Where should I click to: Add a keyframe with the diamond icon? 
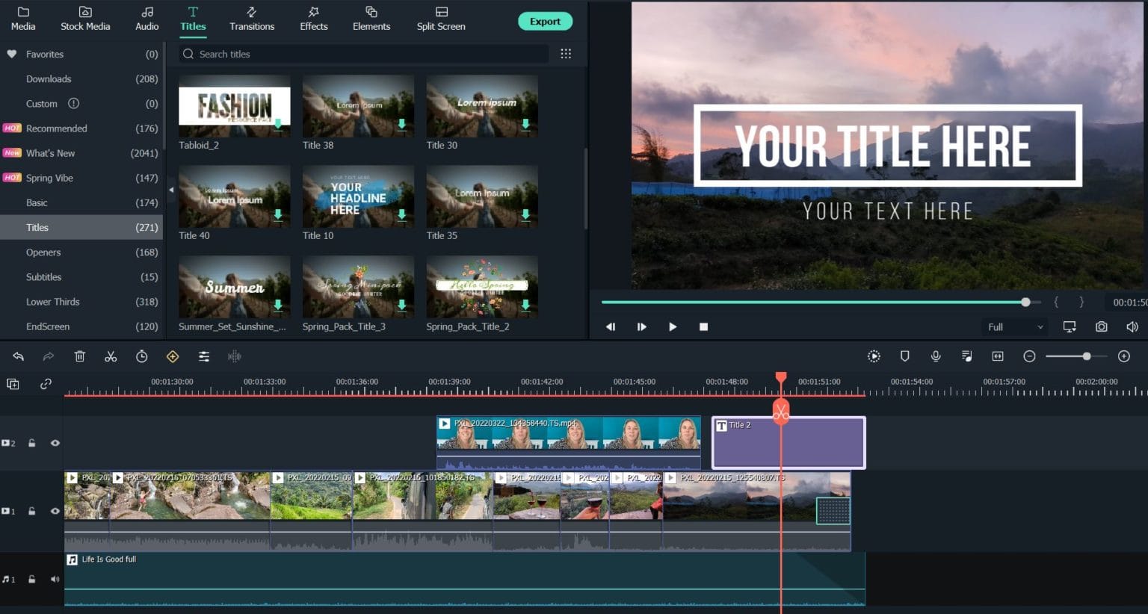pos(173,356)
